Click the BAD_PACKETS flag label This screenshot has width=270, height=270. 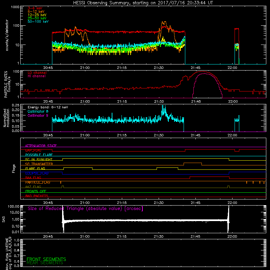pyautogui.click(x=37, y=196)
